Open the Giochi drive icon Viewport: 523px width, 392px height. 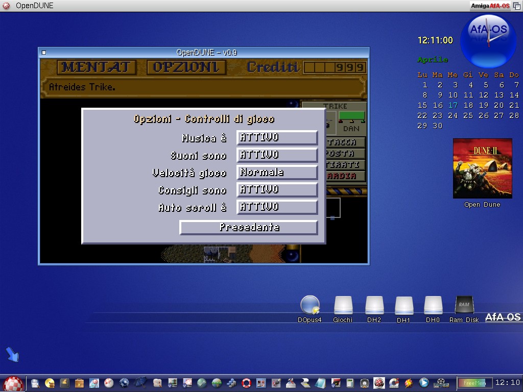[x=343, y=306]
